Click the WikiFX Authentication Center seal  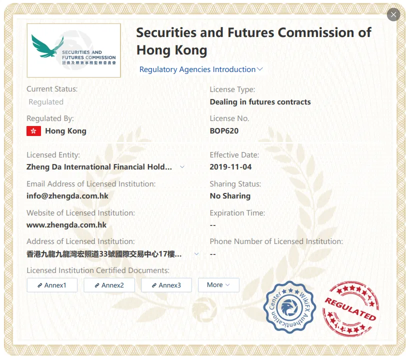point(289,307)
